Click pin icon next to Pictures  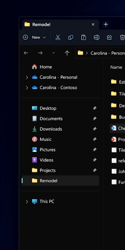tap(95, 150)
